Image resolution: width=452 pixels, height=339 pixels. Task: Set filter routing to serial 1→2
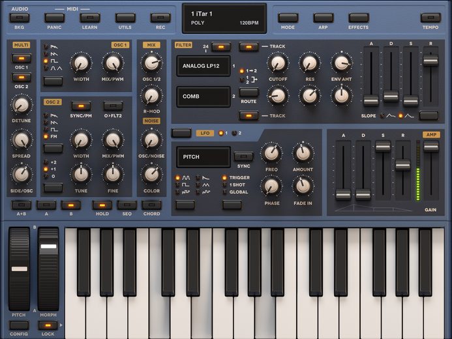(x=249, y=70)
